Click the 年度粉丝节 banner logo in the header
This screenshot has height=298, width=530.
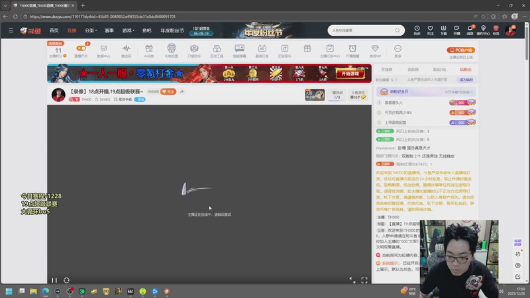[x=263, y=30]
